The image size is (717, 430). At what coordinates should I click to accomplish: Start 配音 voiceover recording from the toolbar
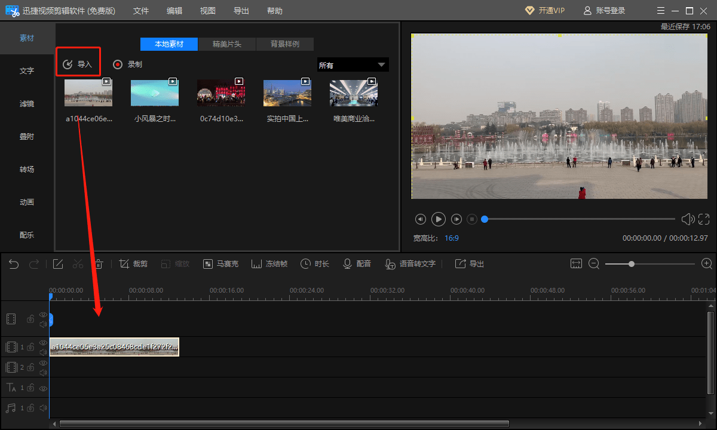pyautogui.click(x=357, y=264)
